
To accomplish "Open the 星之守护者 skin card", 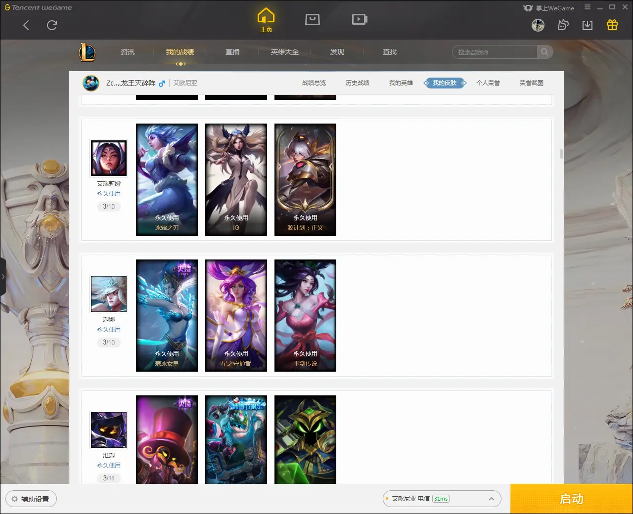I will click(236, 315).
